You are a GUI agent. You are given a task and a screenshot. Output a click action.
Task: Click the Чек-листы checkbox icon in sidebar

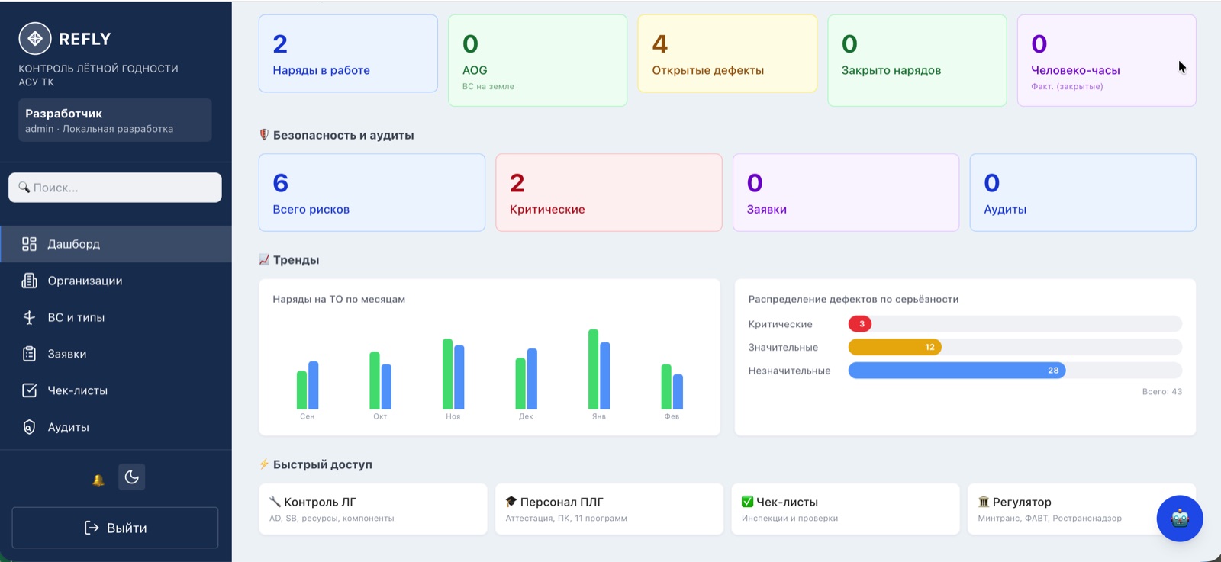(x=29, y=390)
